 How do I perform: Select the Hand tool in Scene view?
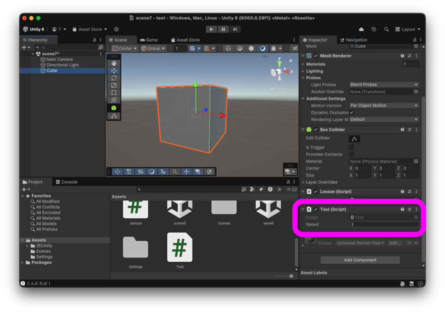(x=114, y=63)
